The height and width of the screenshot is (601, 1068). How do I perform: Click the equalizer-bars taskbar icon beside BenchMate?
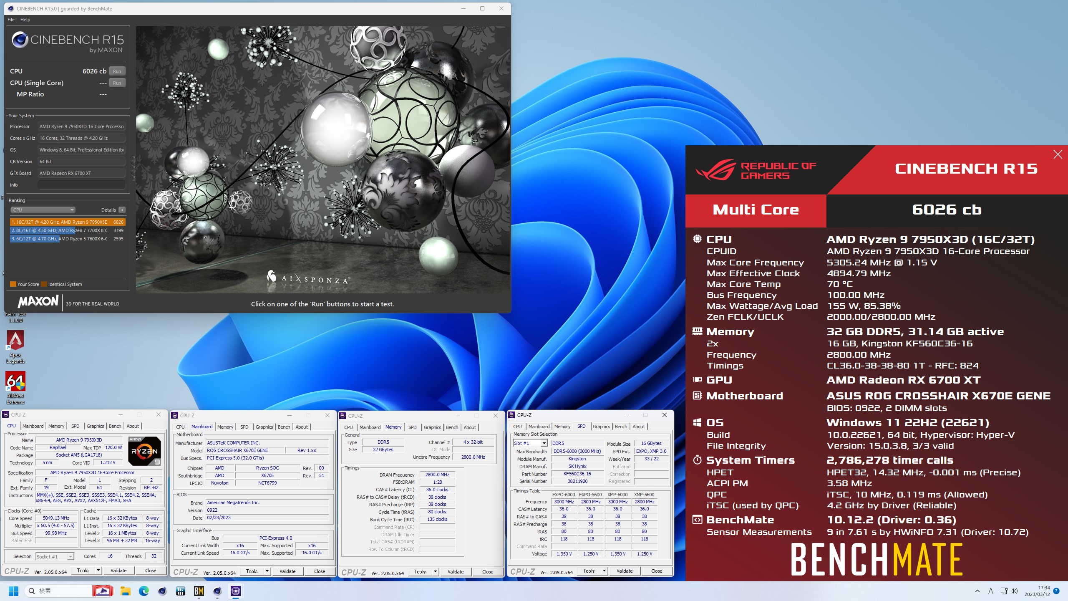click(181, 591)
